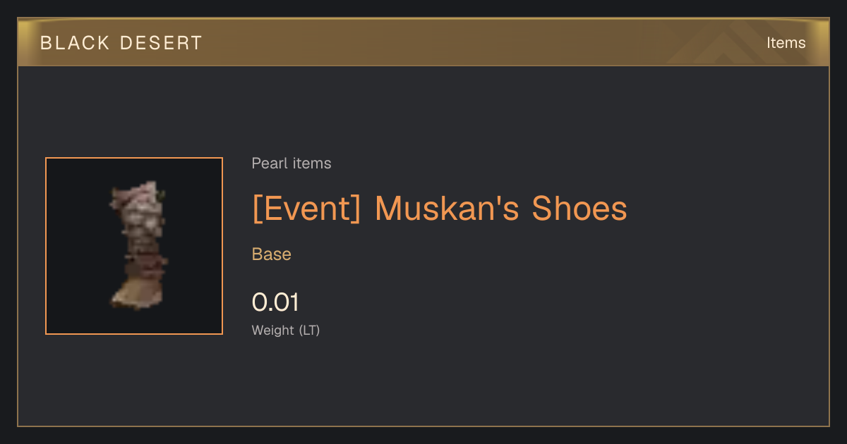Click the 0.01 weight value
Image resolution: width=847 pixels, height=444 pixels.
275,302
